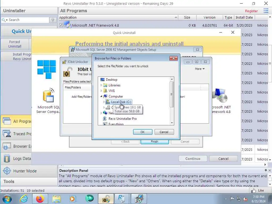
Task: Click the blue Revo tiles logo
Action: coord(46,69)
